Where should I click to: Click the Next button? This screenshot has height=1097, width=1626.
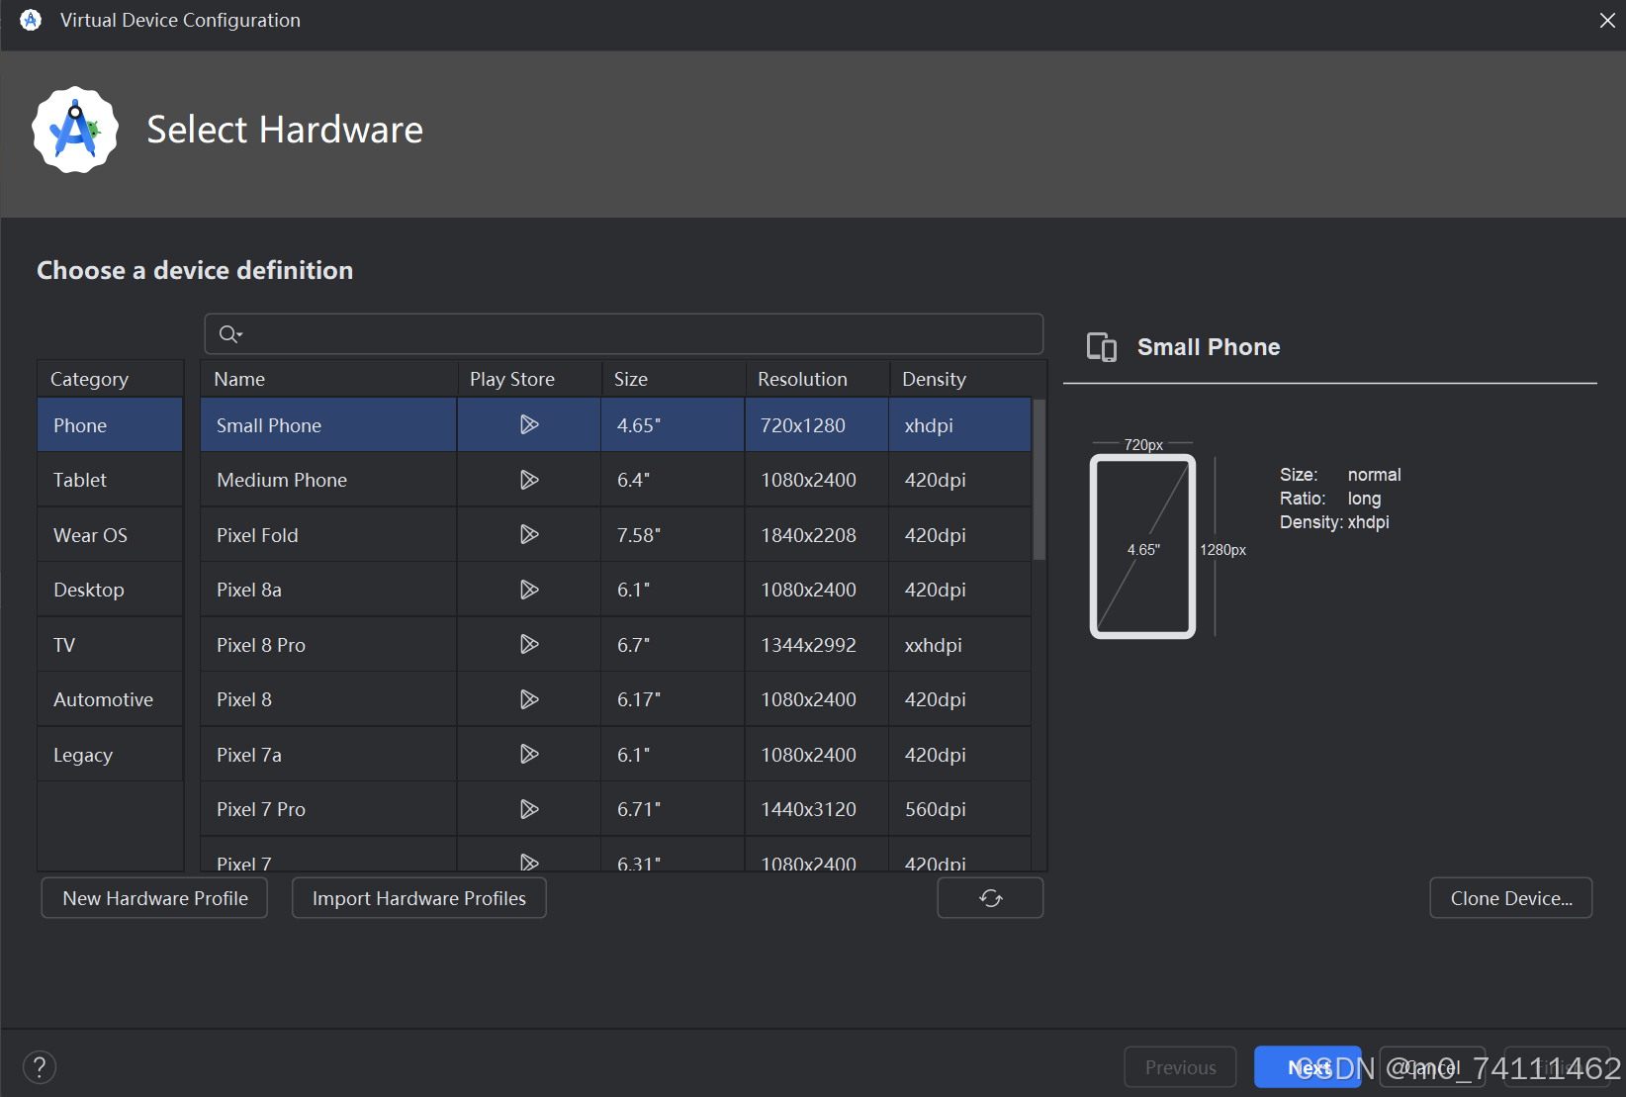tap(1308, 1067)
